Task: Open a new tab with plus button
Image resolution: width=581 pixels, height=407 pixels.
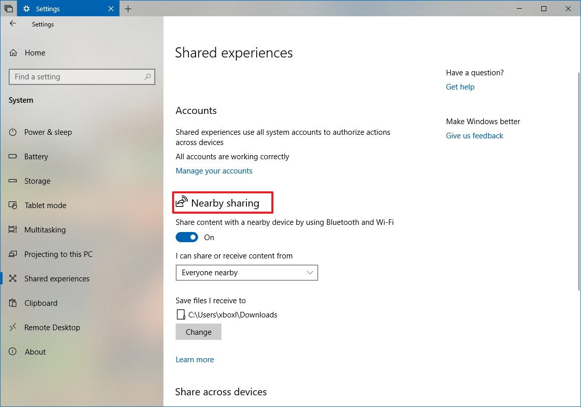Action: click(x=128, y=9)
